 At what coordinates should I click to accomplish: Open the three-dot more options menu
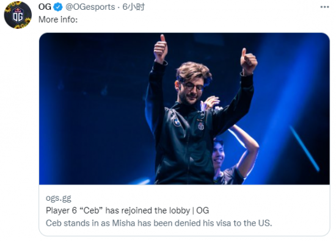[324, 7]
